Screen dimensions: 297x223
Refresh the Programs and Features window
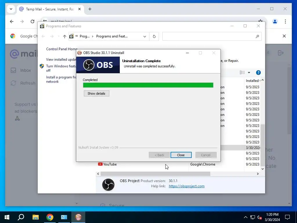154,36
